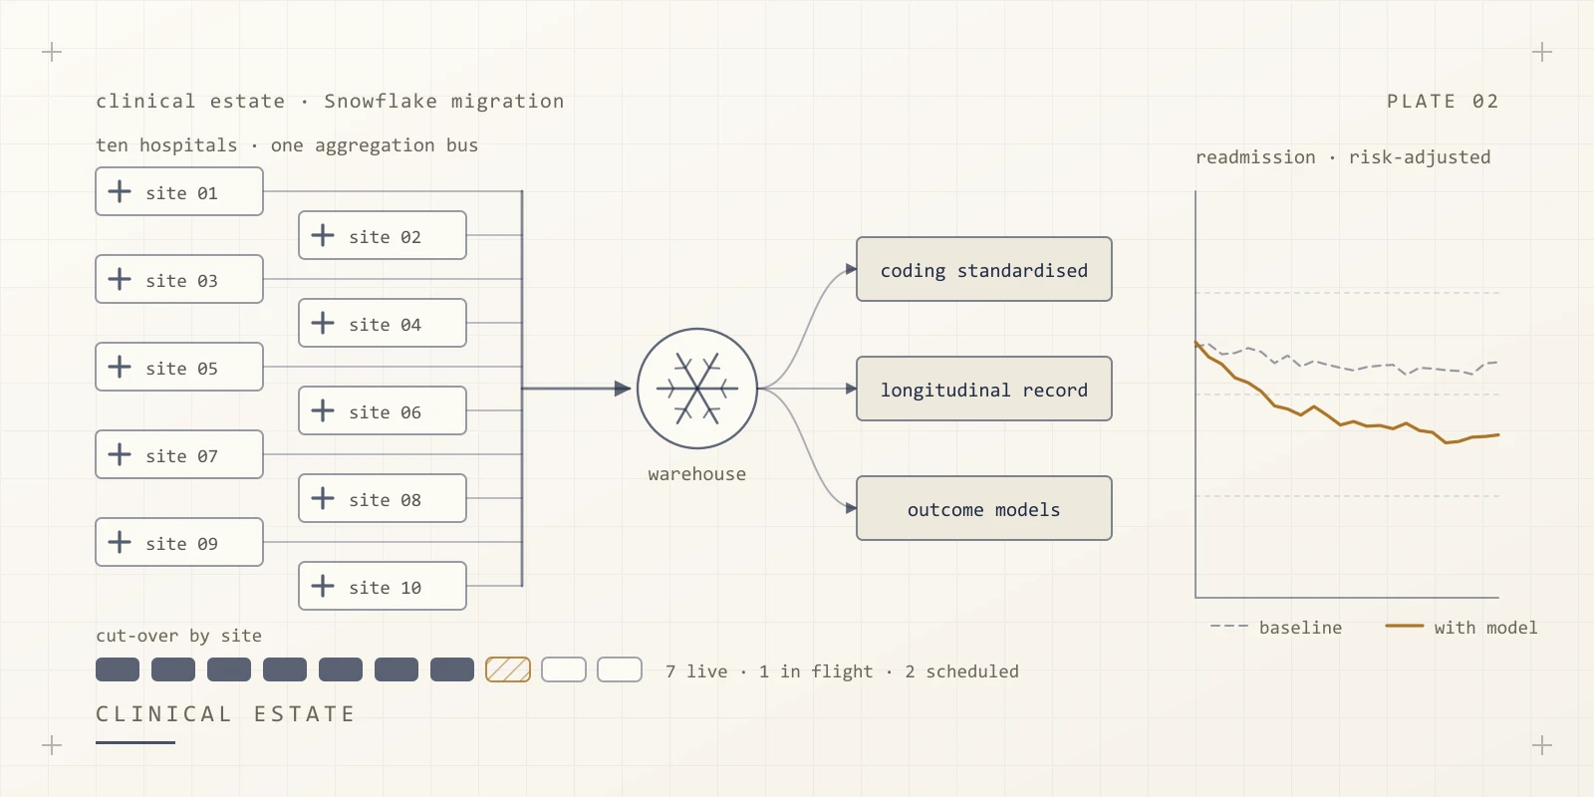Click the plus icon in site 09
This screenshot has width=1594, height=797.
click(120, 542)
